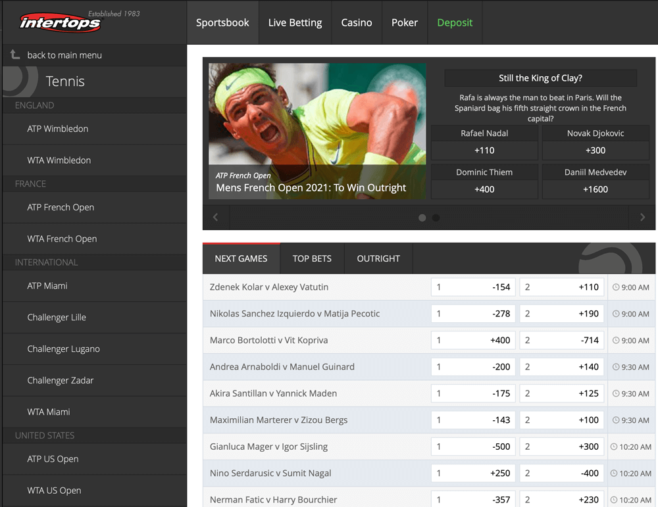The image size is (658, 507).
Task: Open ATP US Open in sidebar
Action: [94, 459]
